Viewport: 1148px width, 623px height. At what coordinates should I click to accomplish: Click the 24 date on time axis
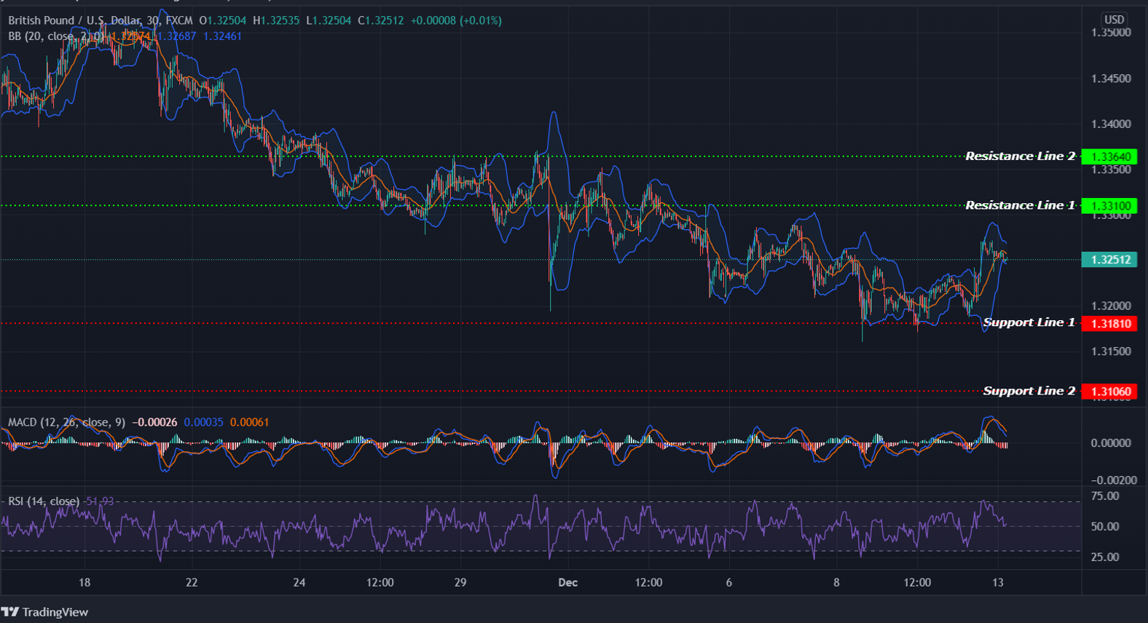[299, 582]
